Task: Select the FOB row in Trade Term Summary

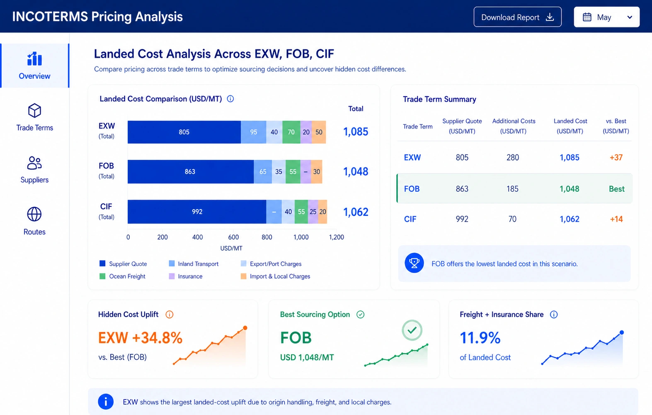Action: point(514,188)
